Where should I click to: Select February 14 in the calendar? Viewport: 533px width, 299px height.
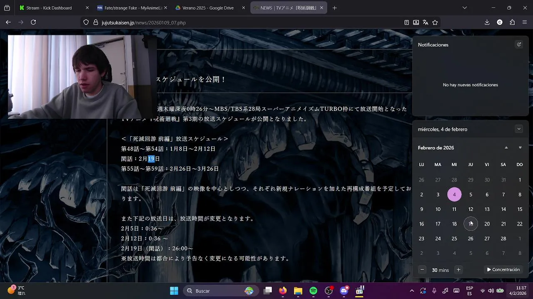pyautogui.click(x=503, y=209)
